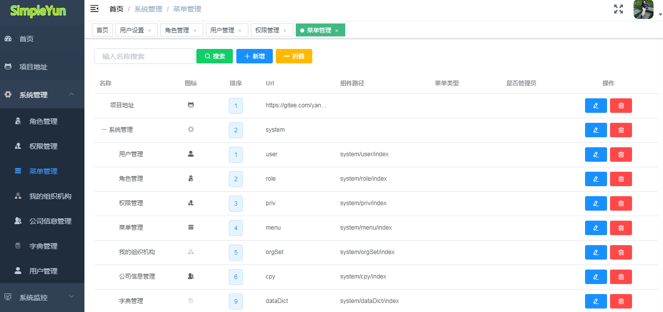The image size is (663, 312).
Task: Open 我的组织机构 in the sidebar
Action: [42, 196]
